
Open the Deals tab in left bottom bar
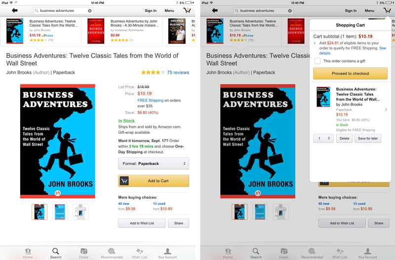[x=83, y=253]
